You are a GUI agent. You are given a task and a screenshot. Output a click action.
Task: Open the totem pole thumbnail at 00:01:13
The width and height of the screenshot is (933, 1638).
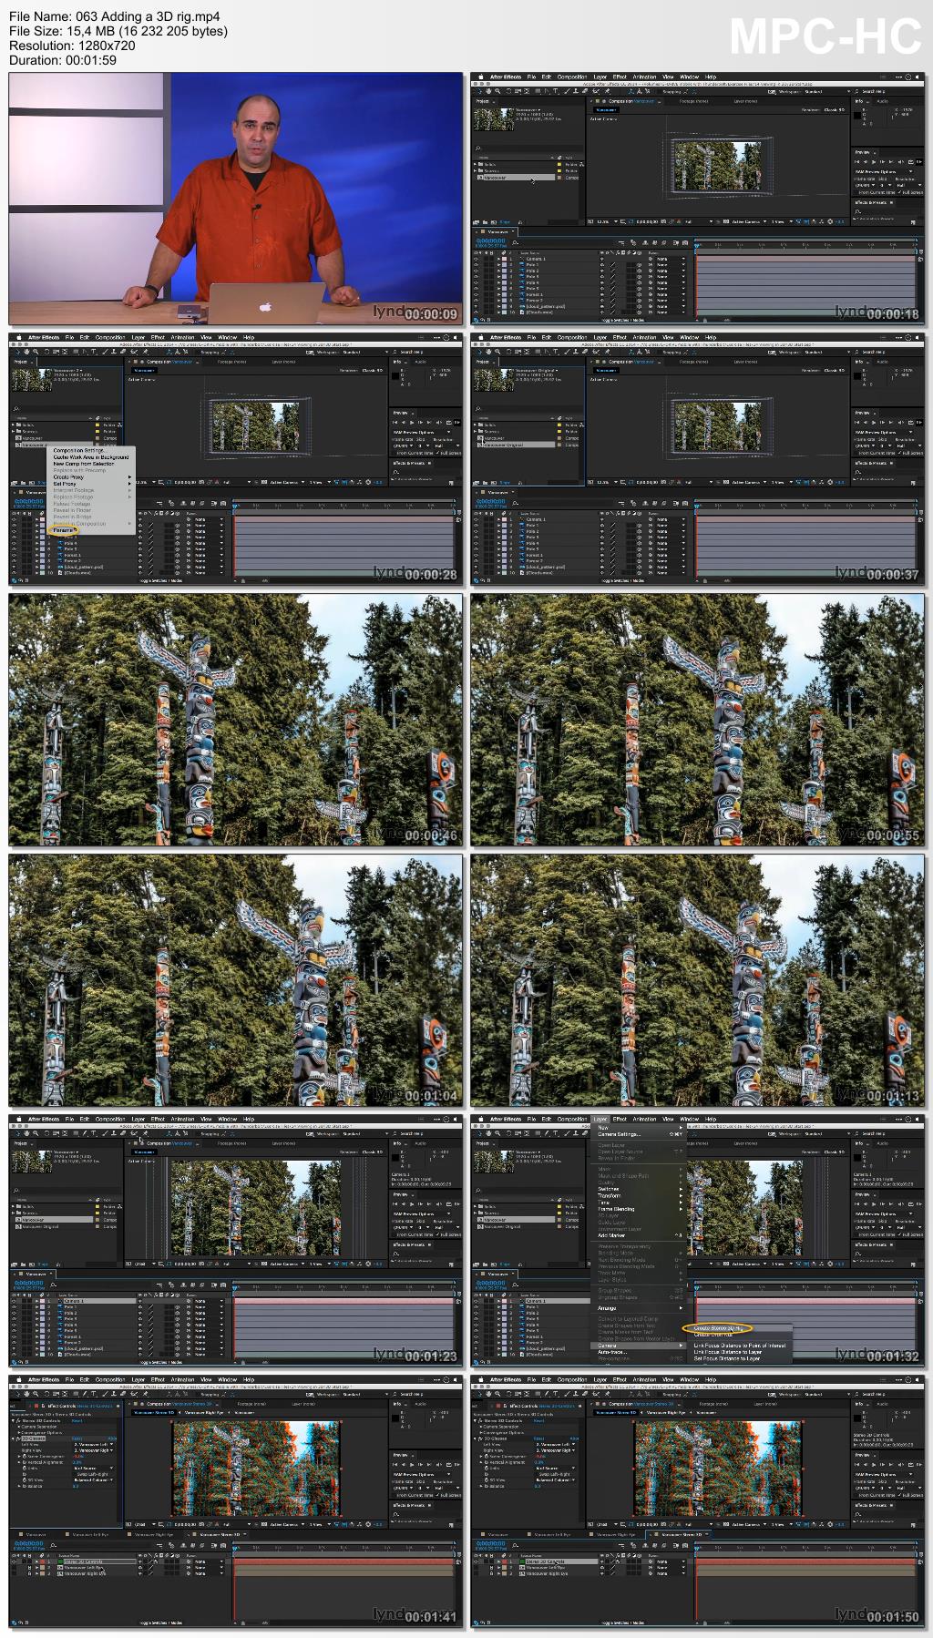[x=698, y=980]
